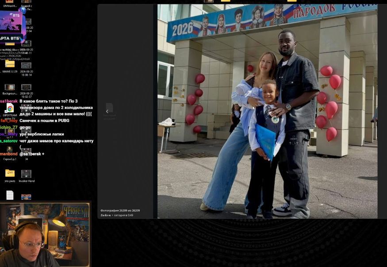Open the Invoker Hand video file

[27, 175]
